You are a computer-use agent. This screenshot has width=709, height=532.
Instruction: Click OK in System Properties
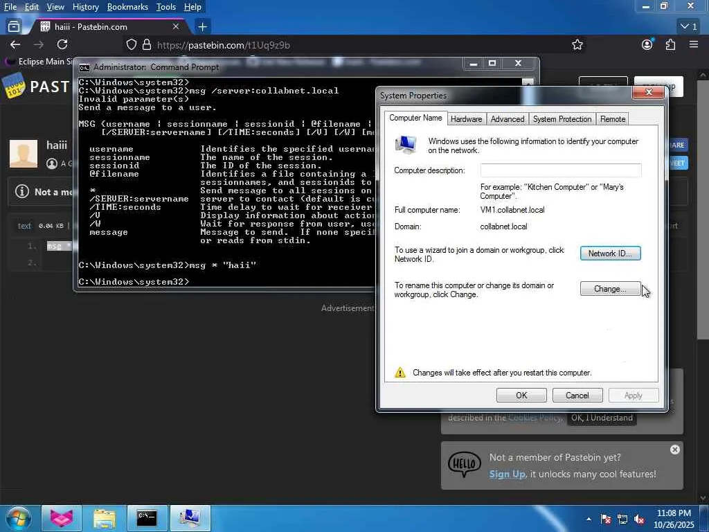coord(521,395)
